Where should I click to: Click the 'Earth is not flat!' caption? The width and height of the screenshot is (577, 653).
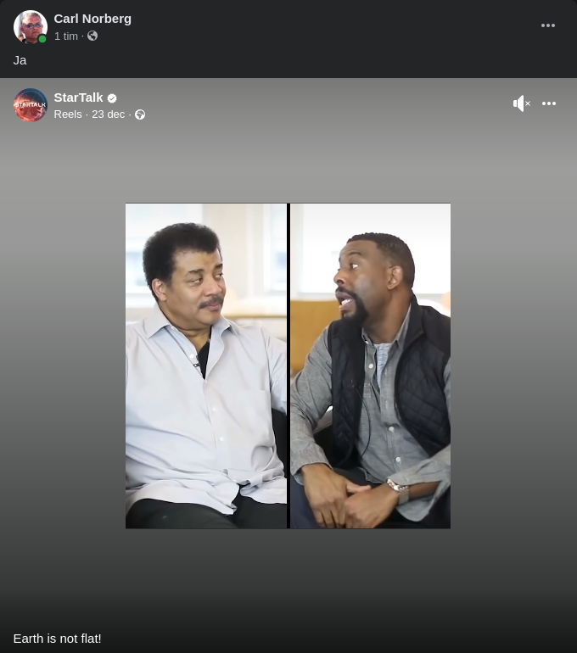coord(58,639)
